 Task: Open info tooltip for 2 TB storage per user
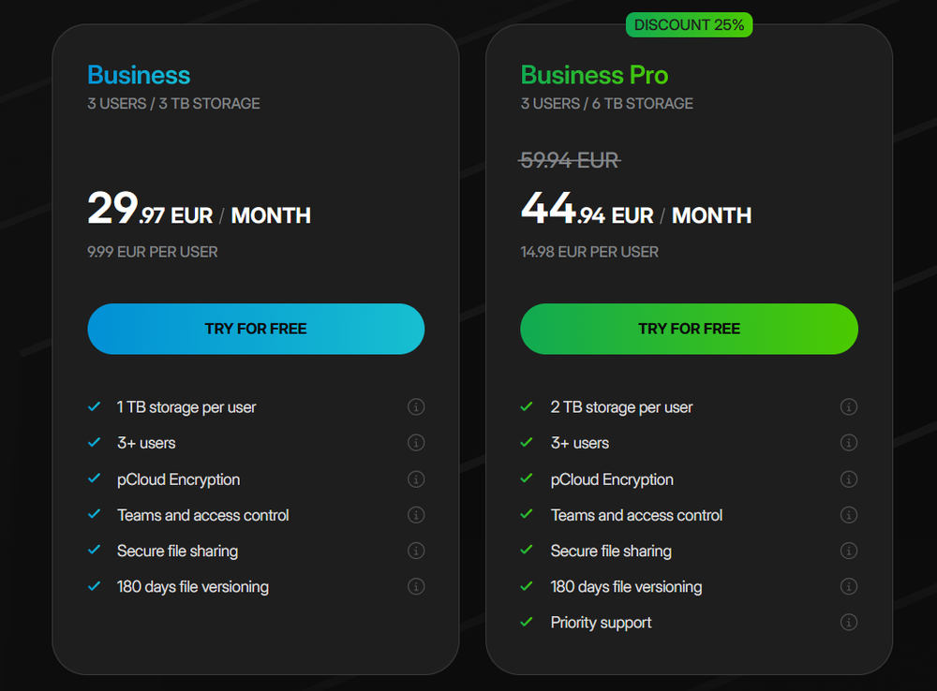[849, 406]
